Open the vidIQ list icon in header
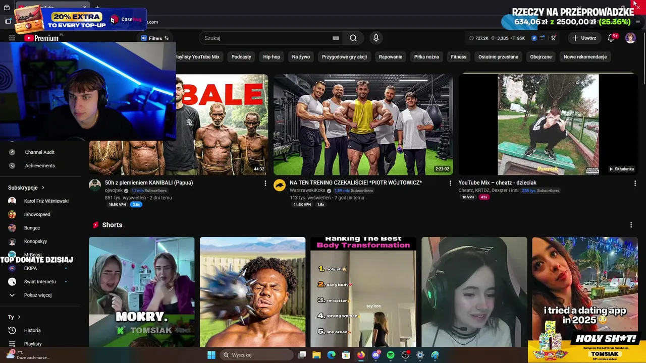 coord(543,38)
